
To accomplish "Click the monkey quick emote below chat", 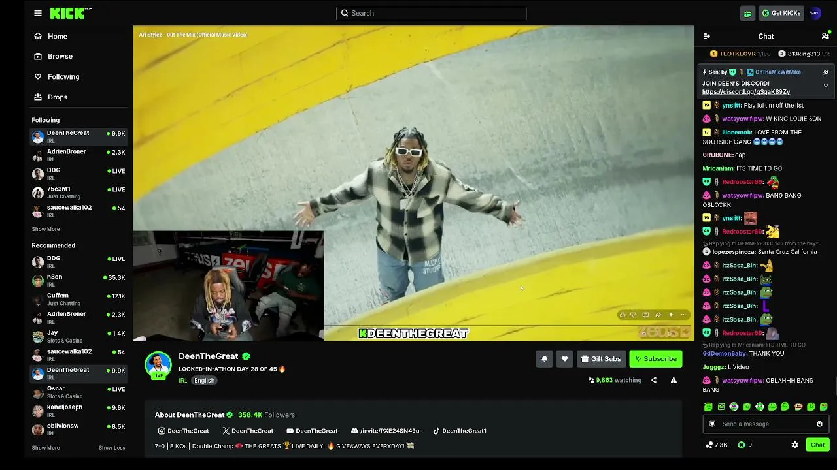I will (798, 407).
